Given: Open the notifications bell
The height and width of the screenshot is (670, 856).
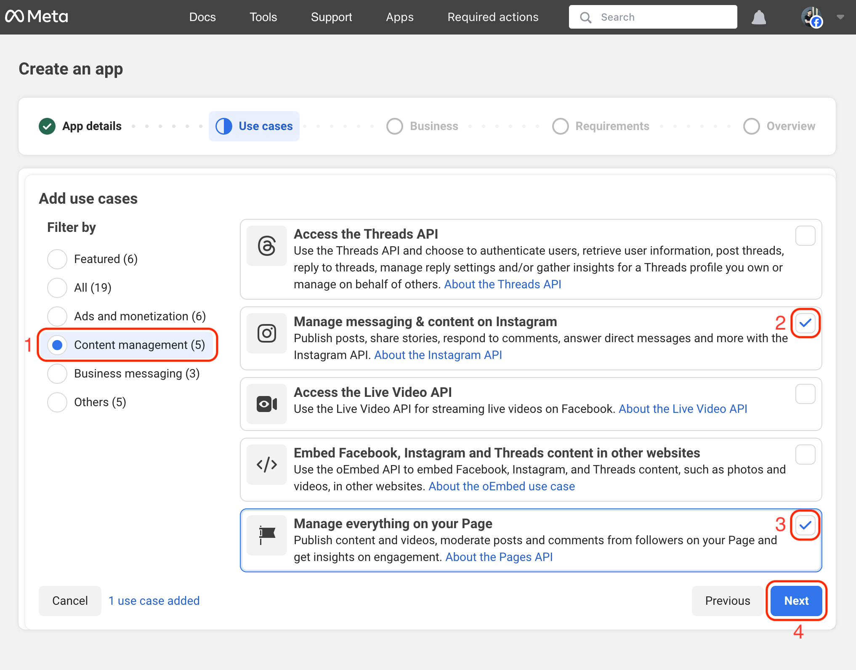Looking at the screenshot, I should [x=758, y=17].
